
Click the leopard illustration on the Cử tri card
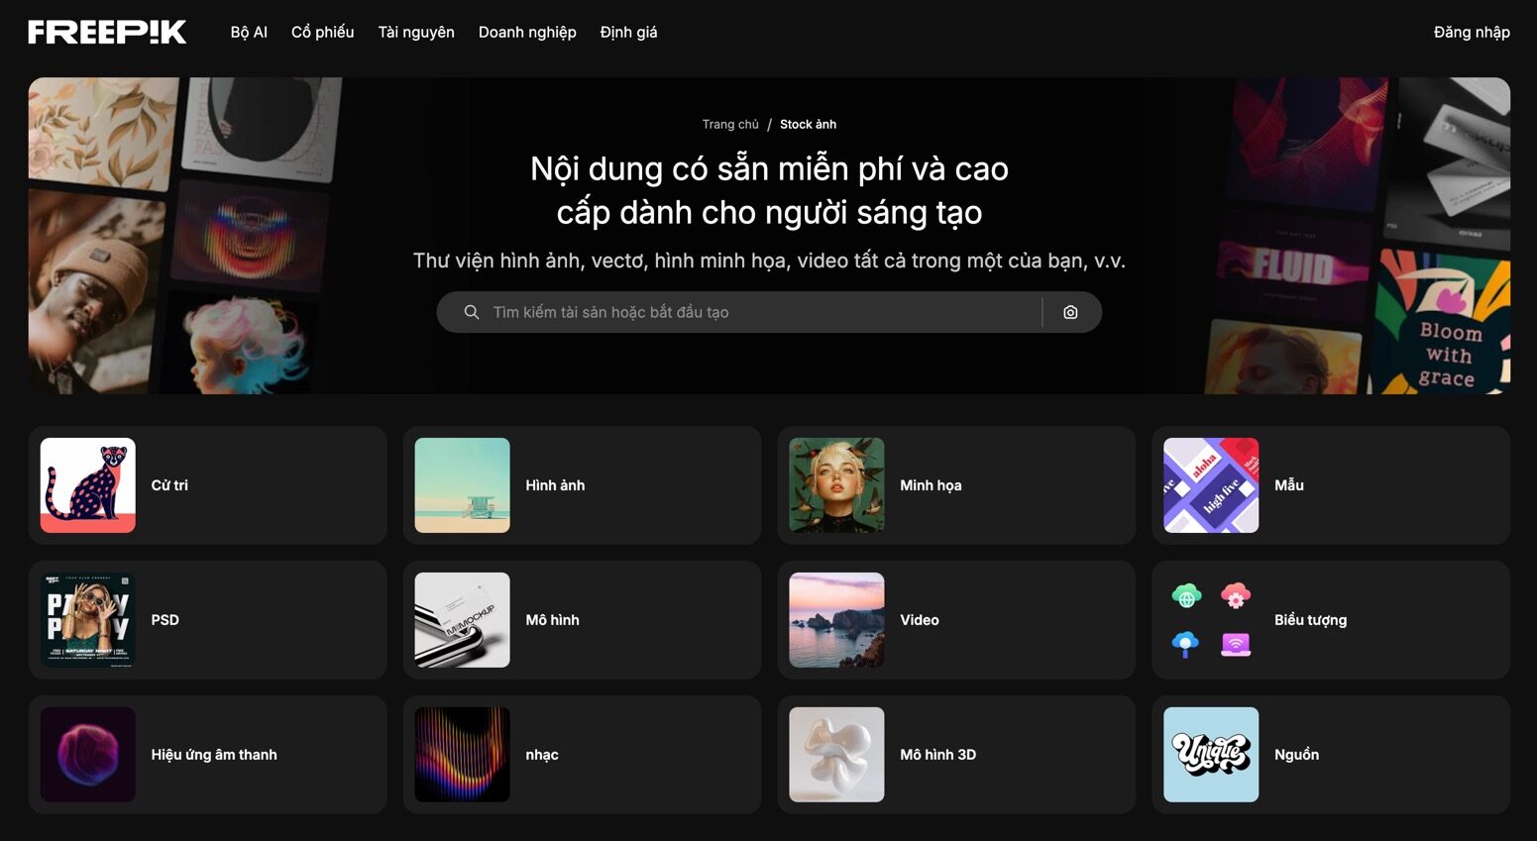[87, 484]
